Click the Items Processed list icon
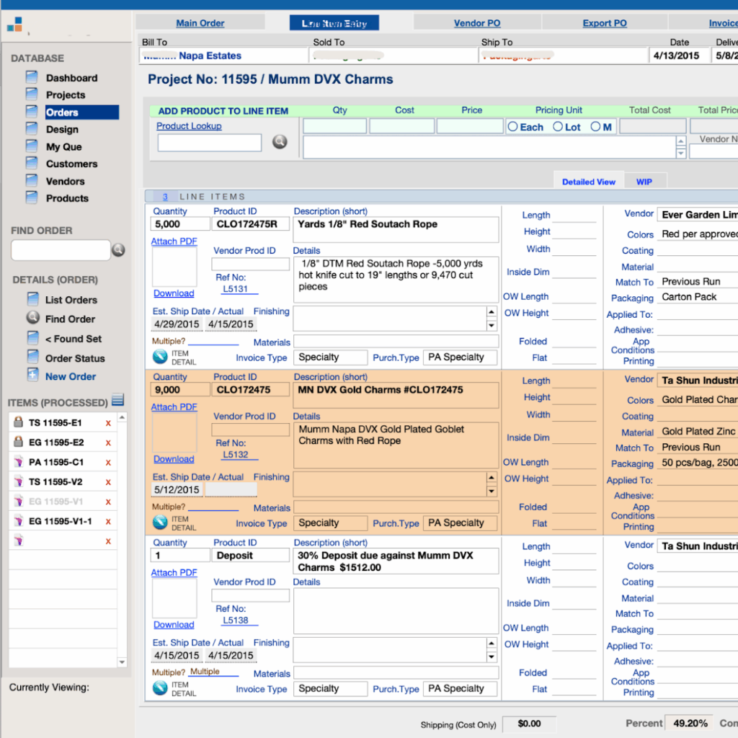Image resolution: width=738 pixels, height=738 pixels. 117,400
